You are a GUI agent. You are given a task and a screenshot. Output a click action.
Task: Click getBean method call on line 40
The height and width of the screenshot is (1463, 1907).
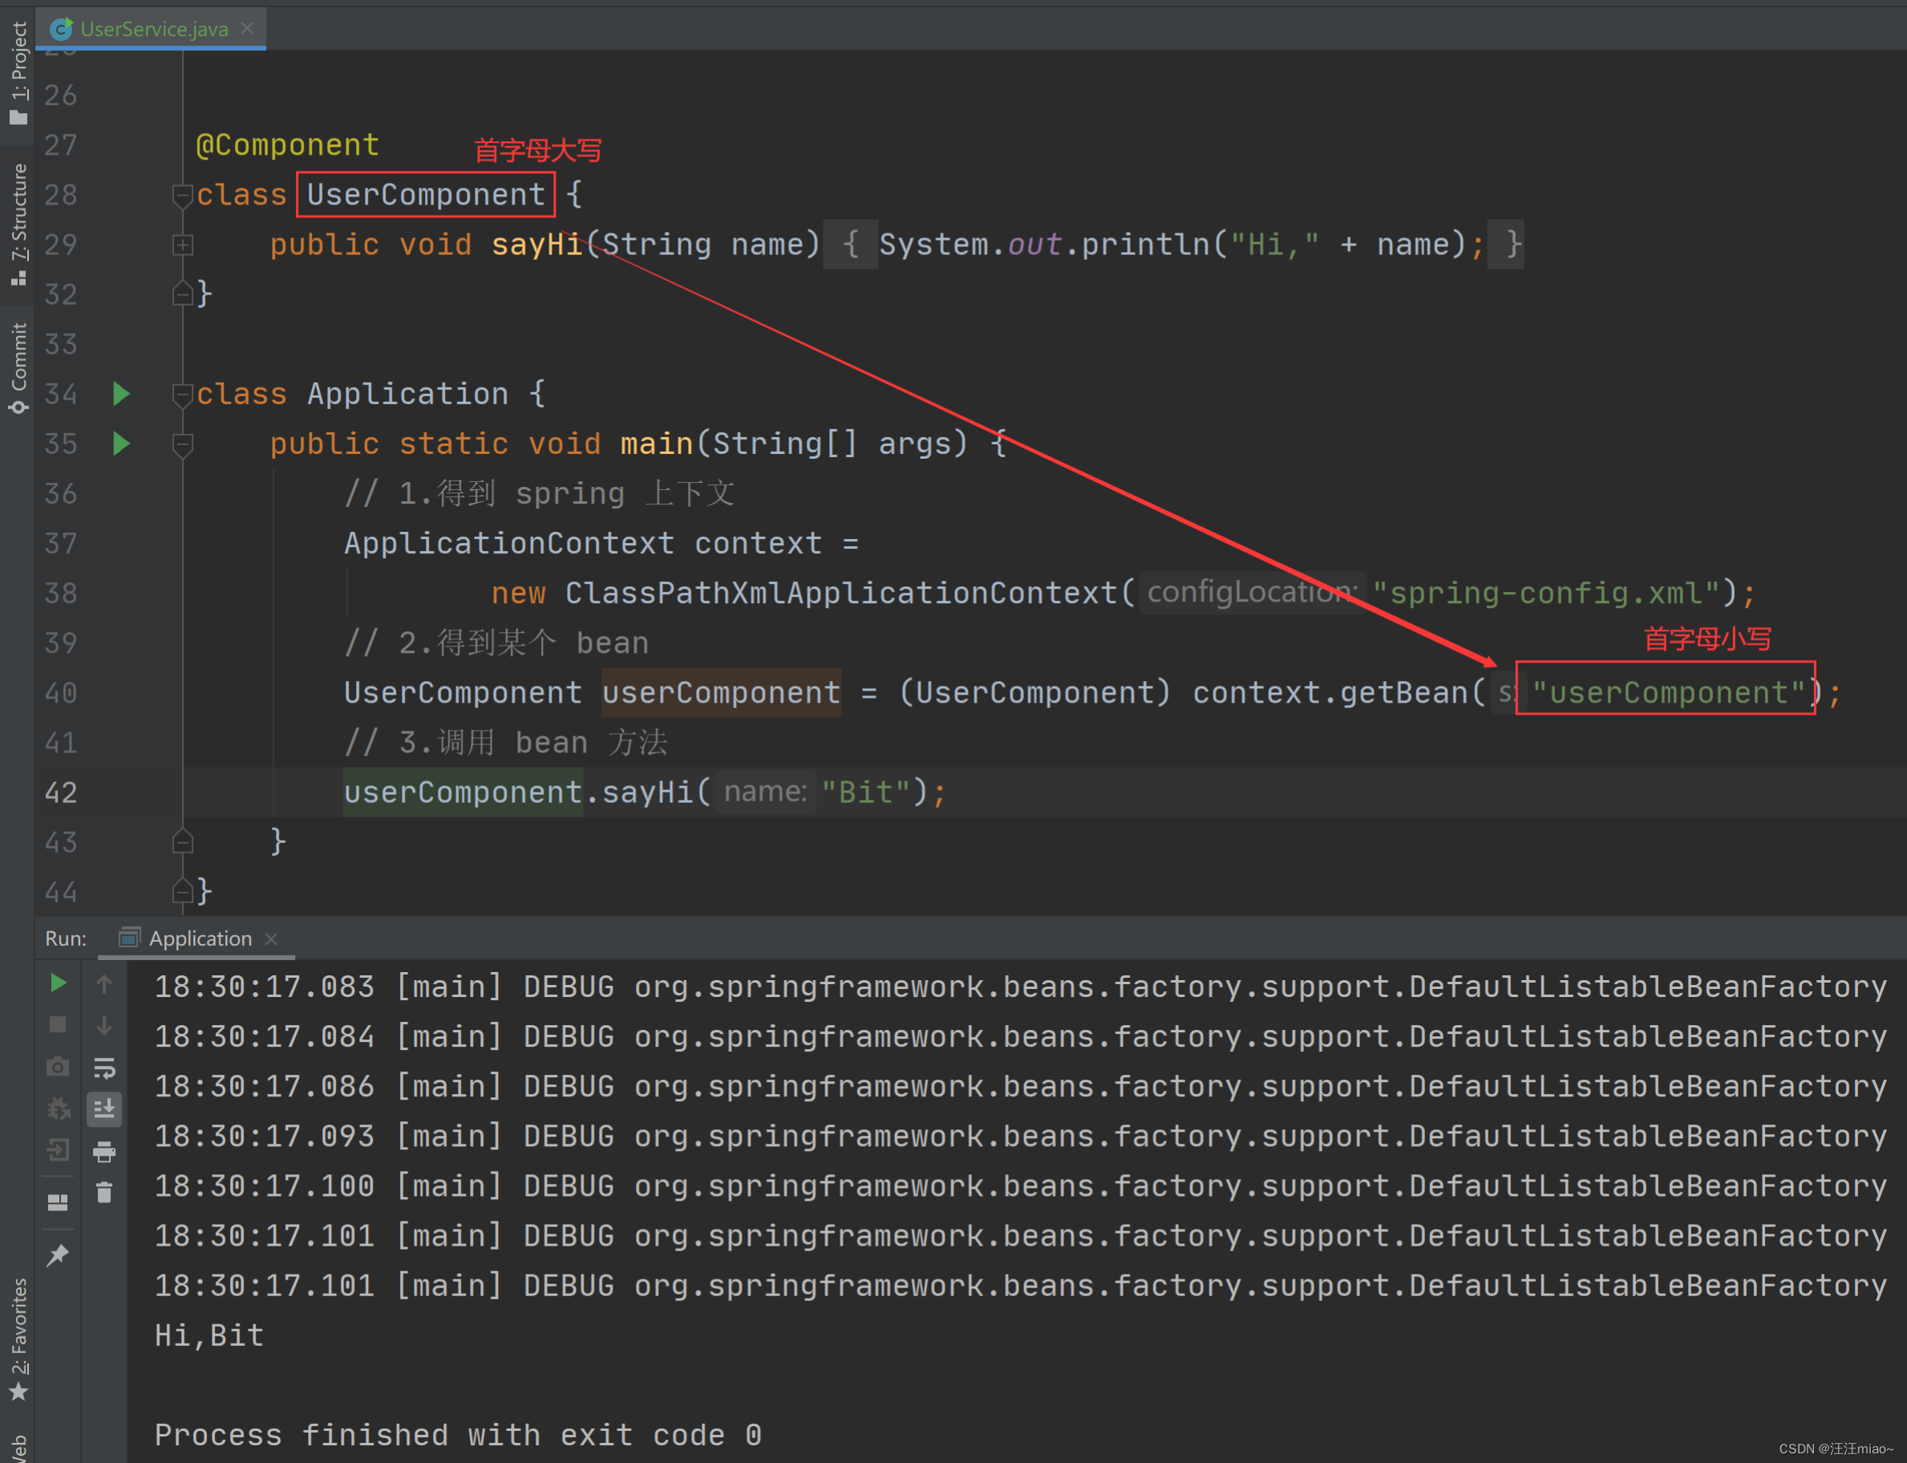1403,692
